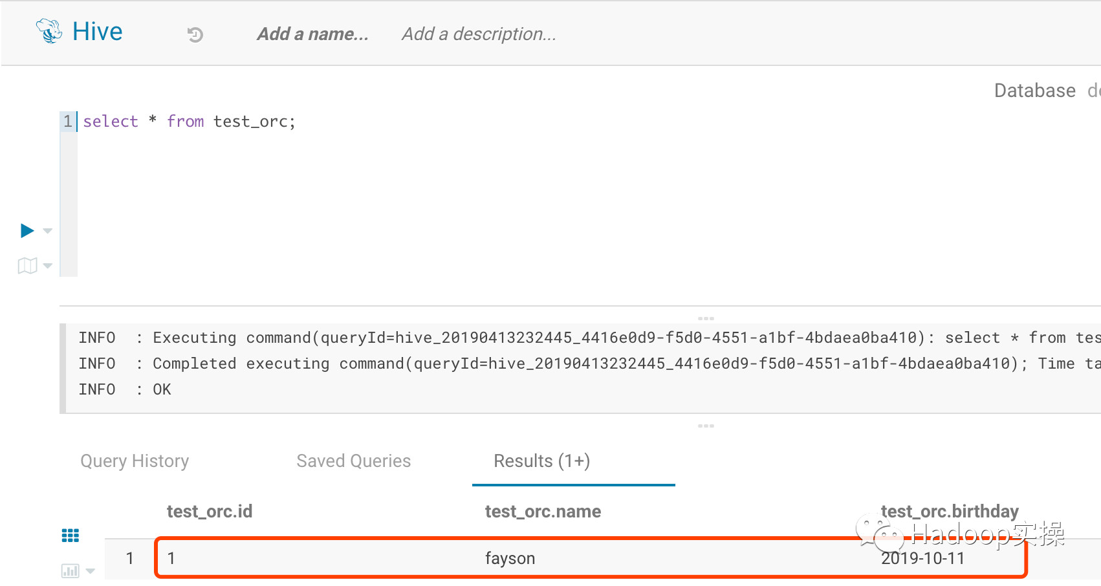The height and width of the screenshot is (586, 1101).
Task: Open the chart type dropdown arrow
Action: [90, 571]
